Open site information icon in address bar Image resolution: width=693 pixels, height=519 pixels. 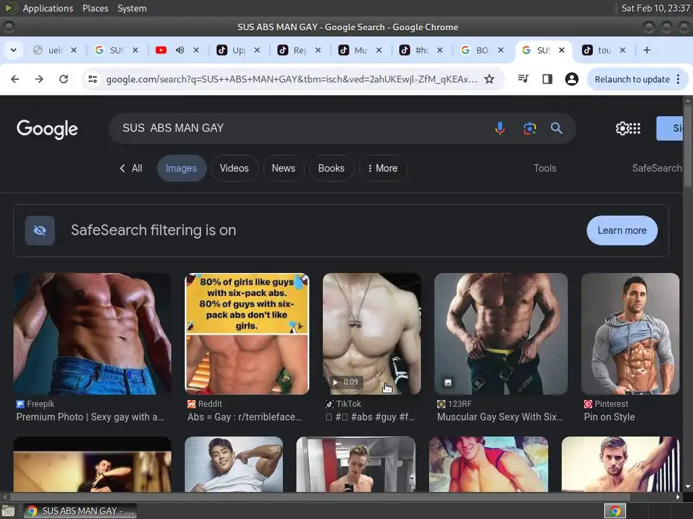click(x=93, y=79)
